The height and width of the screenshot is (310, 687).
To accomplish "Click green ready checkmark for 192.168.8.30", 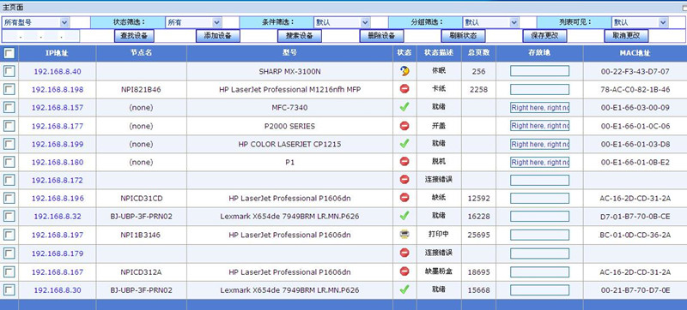I will click(404, 289).
